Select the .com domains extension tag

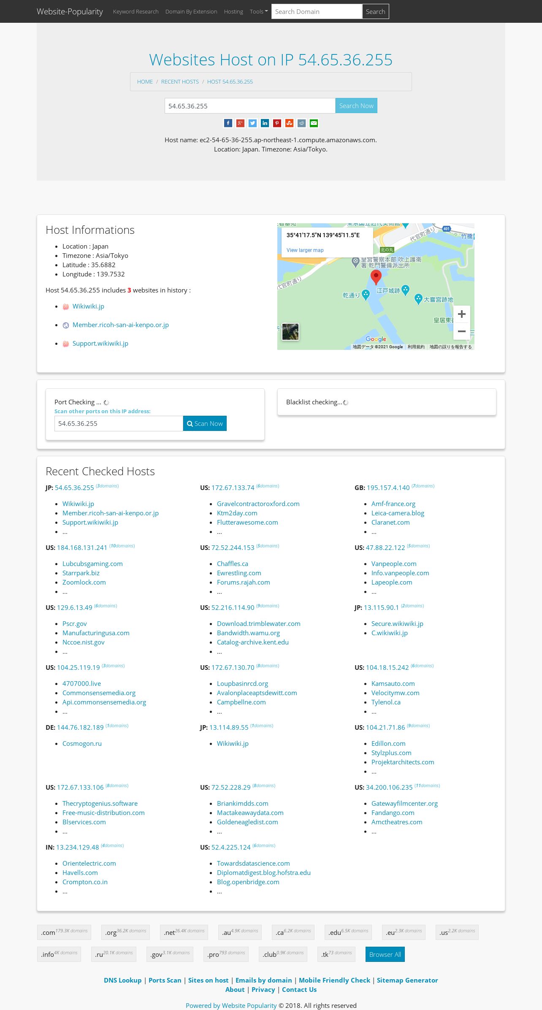pyautogui.click(x=64, y=932)
